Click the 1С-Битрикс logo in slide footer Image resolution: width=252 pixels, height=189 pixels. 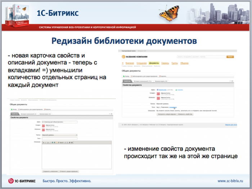click(x=22, y=181)
